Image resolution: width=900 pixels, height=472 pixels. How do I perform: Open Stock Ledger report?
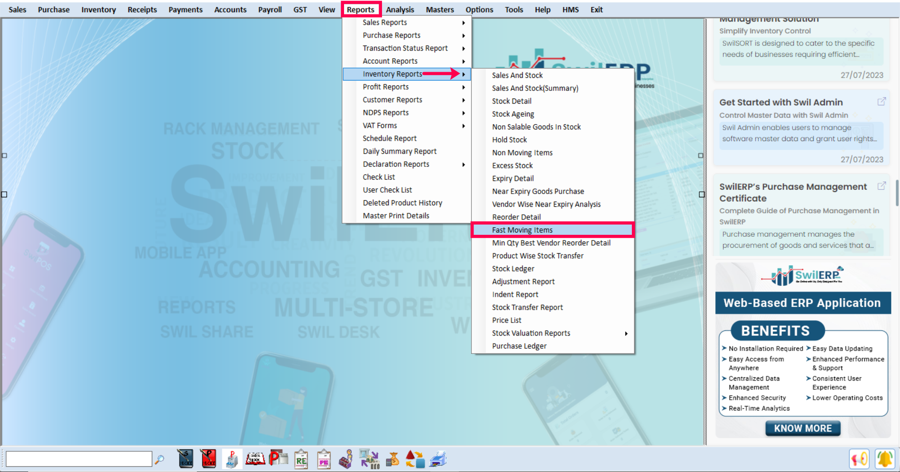(x=553, y=269)
